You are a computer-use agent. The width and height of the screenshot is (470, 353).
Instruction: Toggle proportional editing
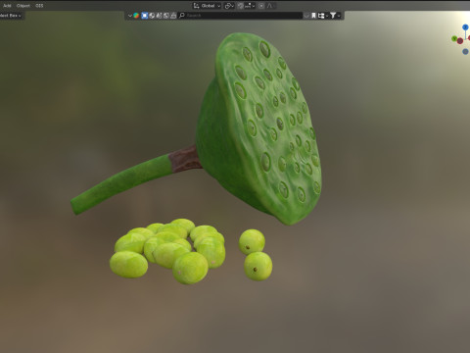261,6
